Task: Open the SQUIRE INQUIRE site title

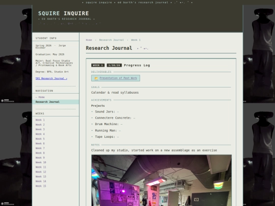Action: click(64, 13)
